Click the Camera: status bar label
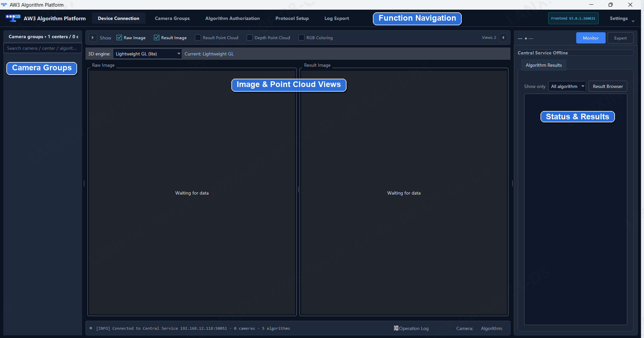 tap(464, 328)
